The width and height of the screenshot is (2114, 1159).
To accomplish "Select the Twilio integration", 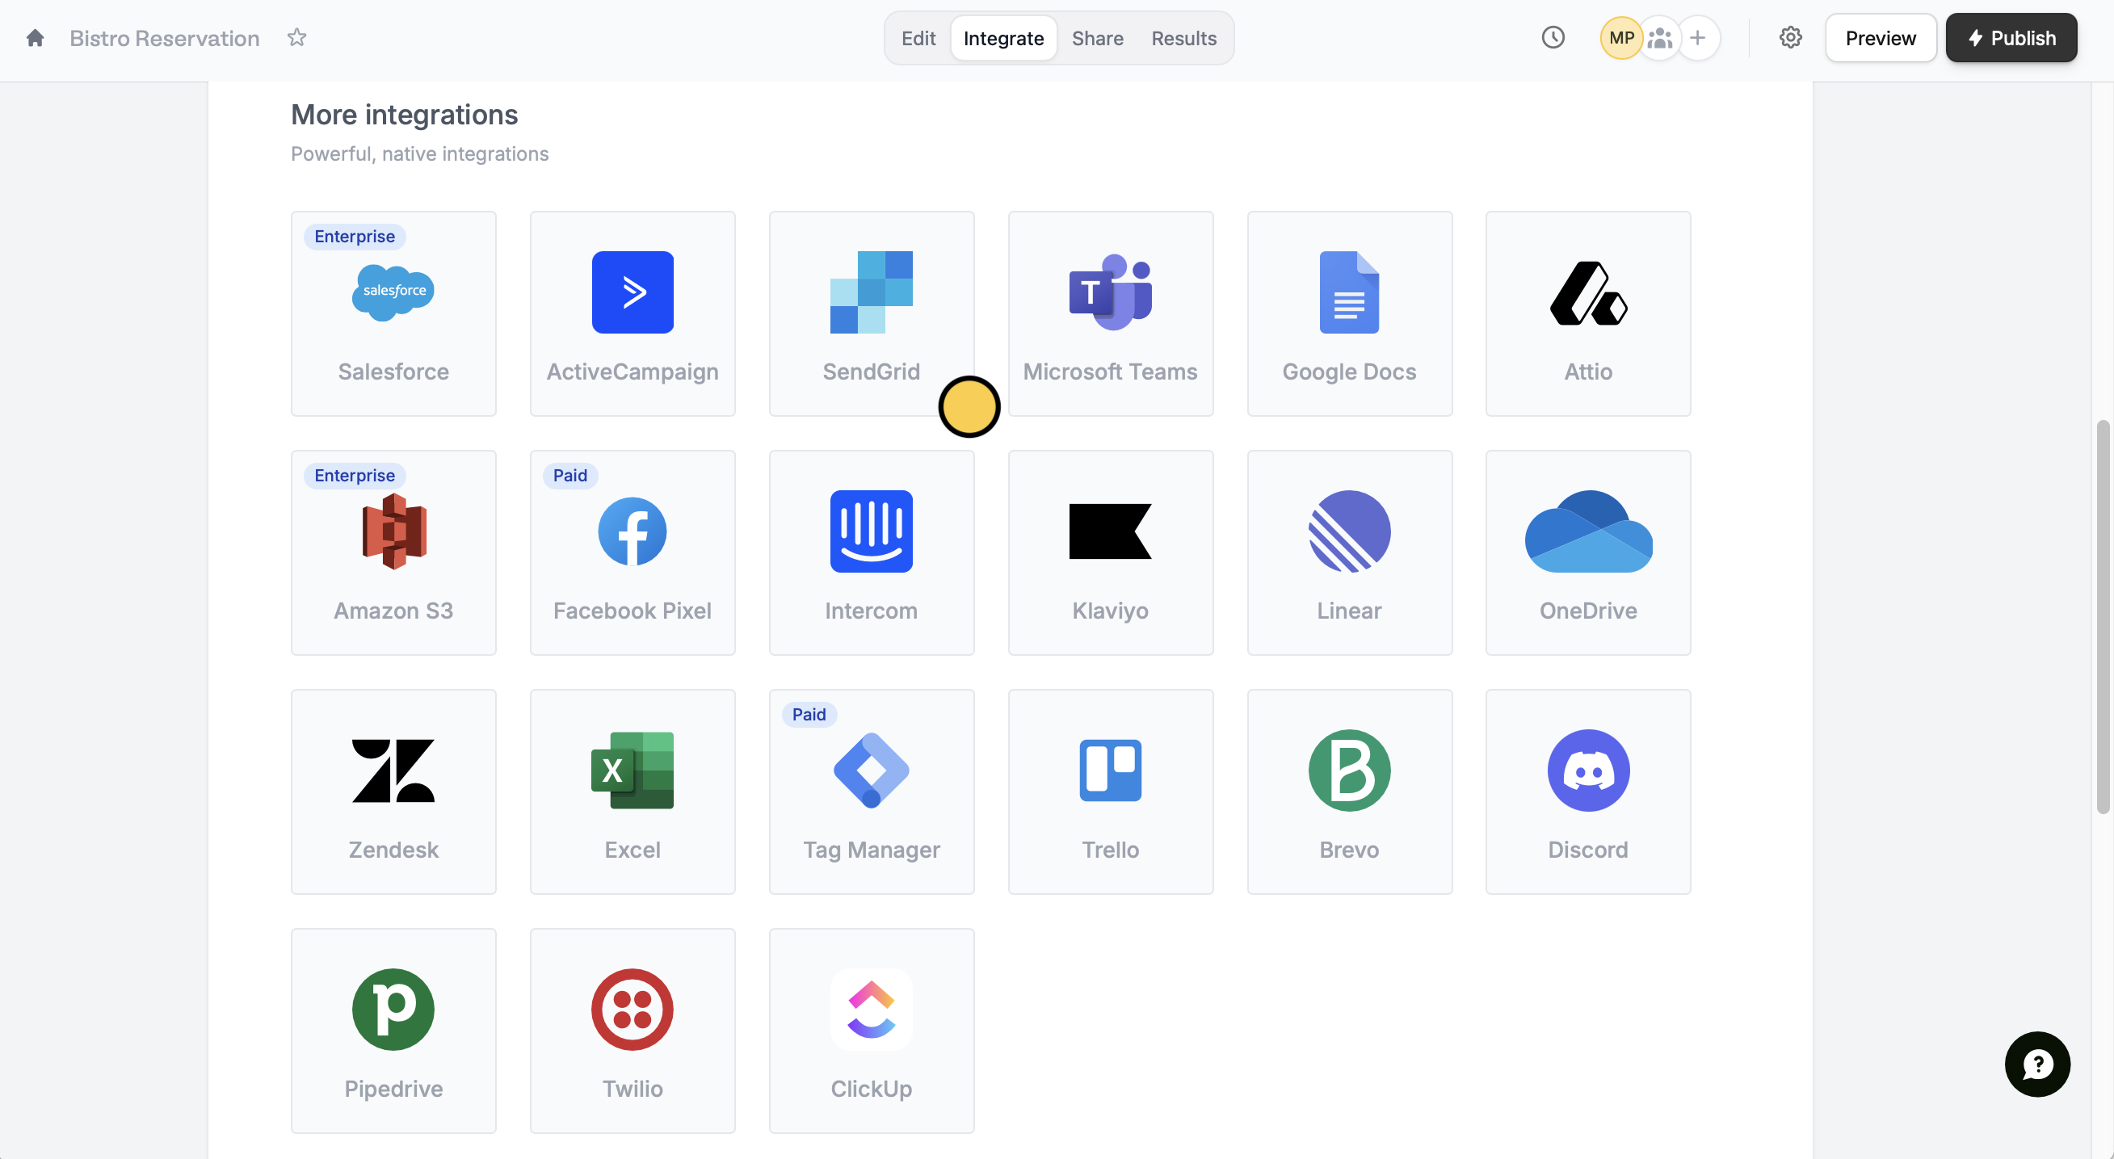I will pyautogui.click(x=632, y=1031).
